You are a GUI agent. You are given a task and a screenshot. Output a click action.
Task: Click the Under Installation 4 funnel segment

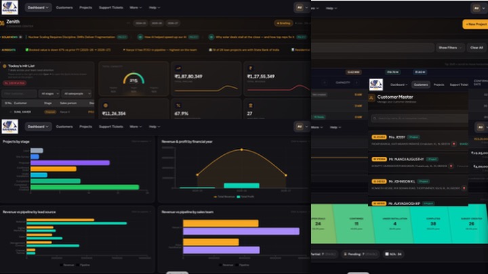tap(394, 223)
